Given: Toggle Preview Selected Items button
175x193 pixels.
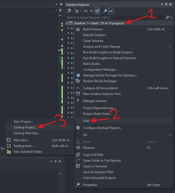Looking at the screenshot, I should [111, 11].
